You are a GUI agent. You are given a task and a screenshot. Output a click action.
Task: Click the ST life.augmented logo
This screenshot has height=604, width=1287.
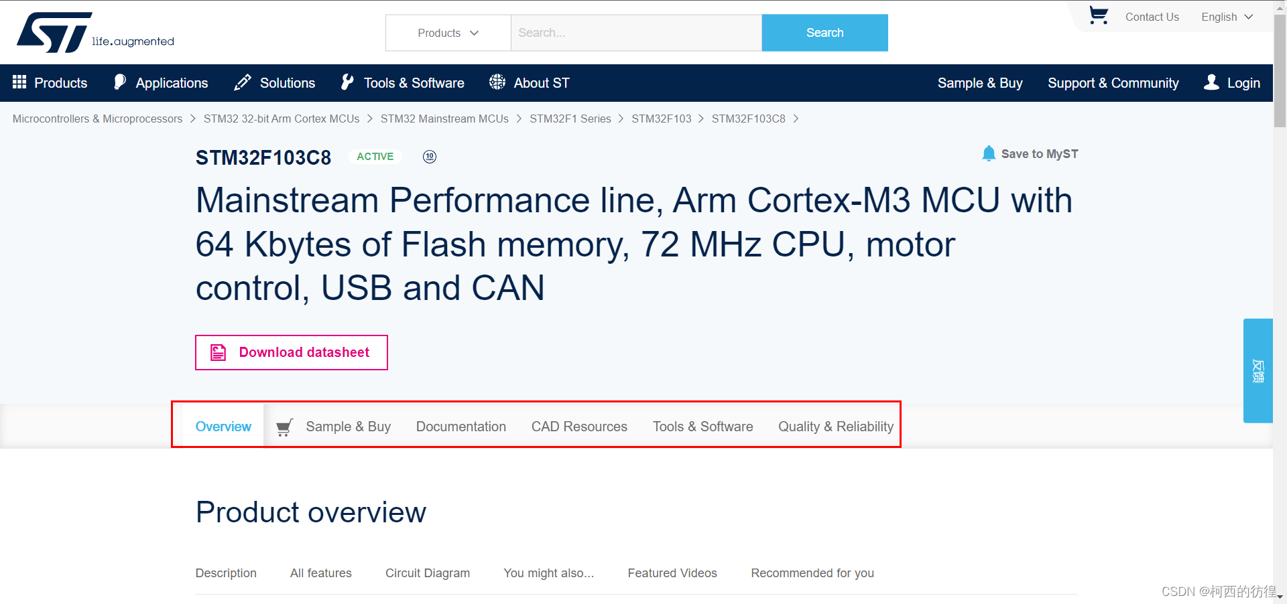(x=95, y=32)
